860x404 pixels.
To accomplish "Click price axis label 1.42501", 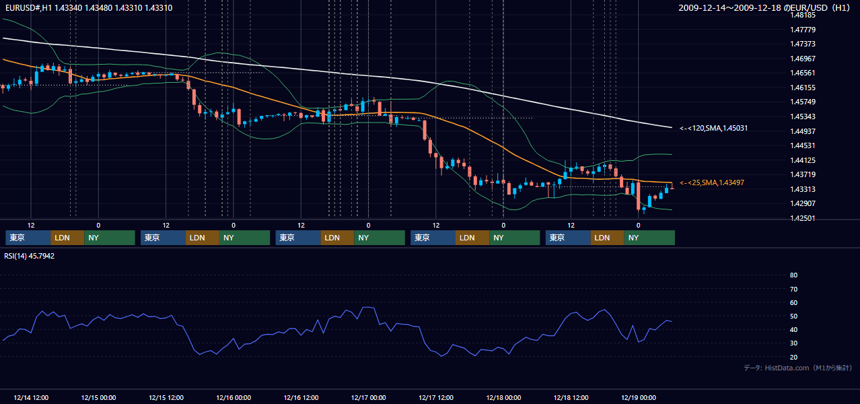I will tap(802, 218).
